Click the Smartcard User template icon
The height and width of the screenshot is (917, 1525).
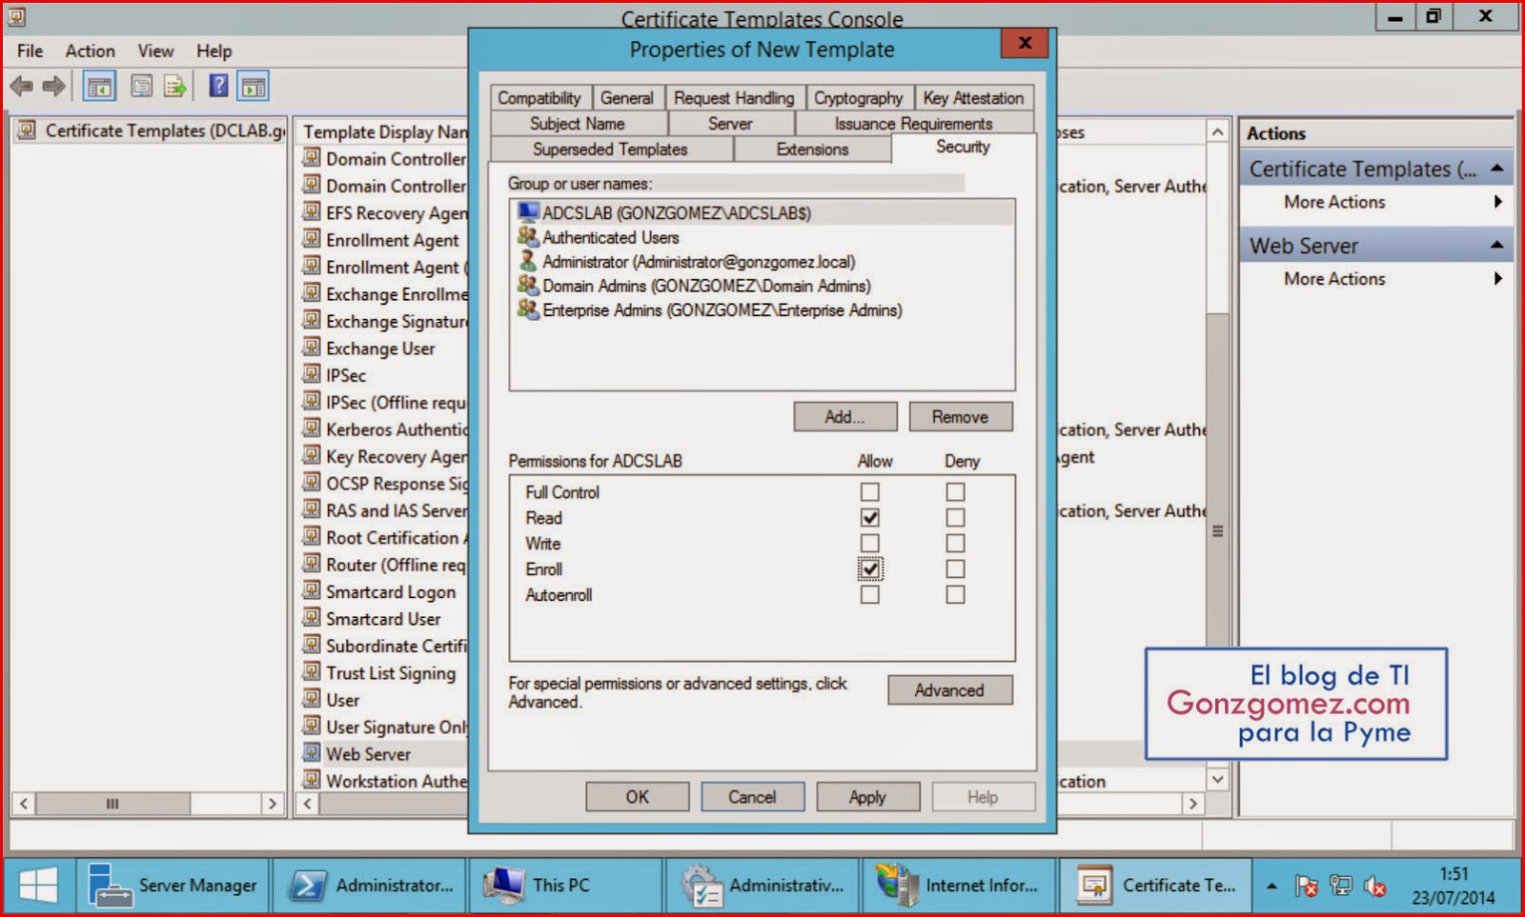312,617
